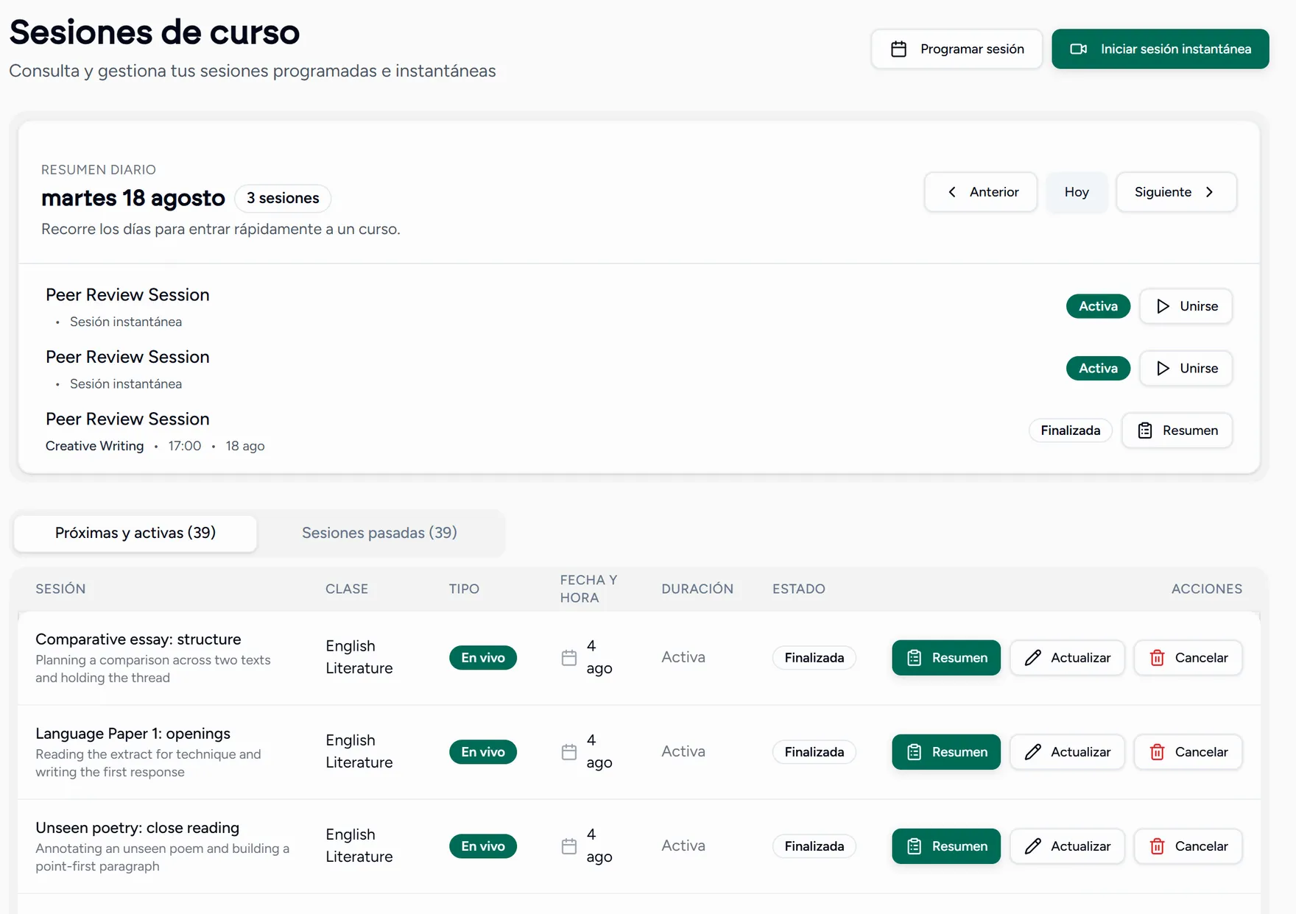Click the En vivo badge for Unseen poetry
The image size is (1296, 914).
[x=483, y=846]
